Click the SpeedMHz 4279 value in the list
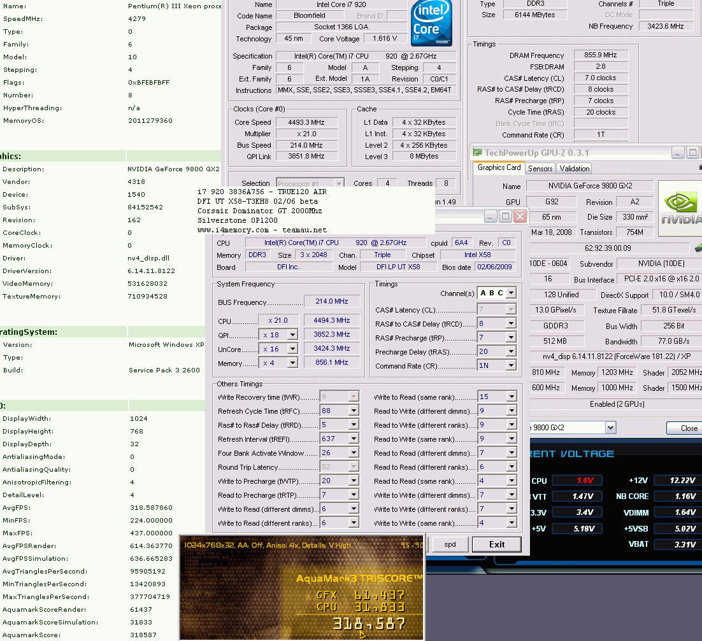 (x=137, y=19)
